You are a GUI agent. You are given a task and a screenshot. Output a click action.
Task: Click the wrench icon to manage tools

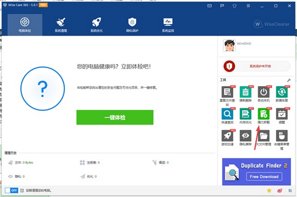tap(289, 80)
